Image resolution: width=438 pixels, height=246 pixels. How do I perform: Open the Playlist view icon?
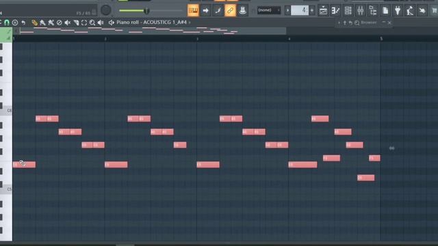(323, 11)
